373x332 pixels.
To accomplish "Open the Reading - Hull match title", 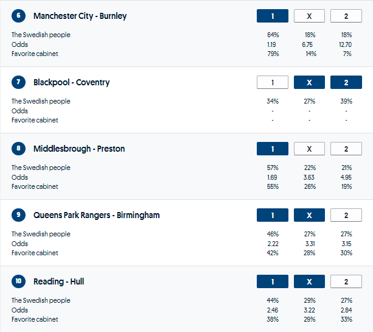I will pyautogui.click(x=58, y=281).
